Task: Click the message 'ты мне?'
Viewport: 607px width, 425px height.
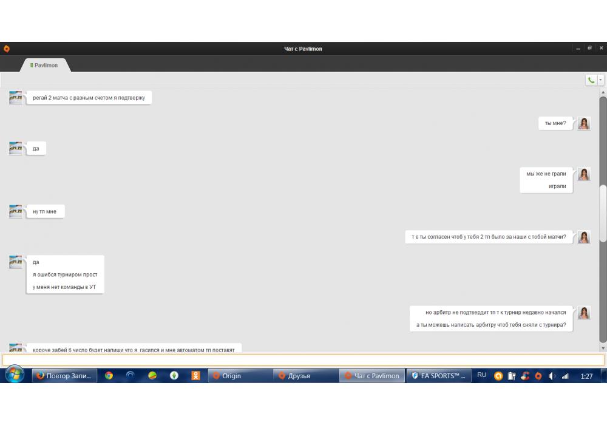Action: (555, 123)
